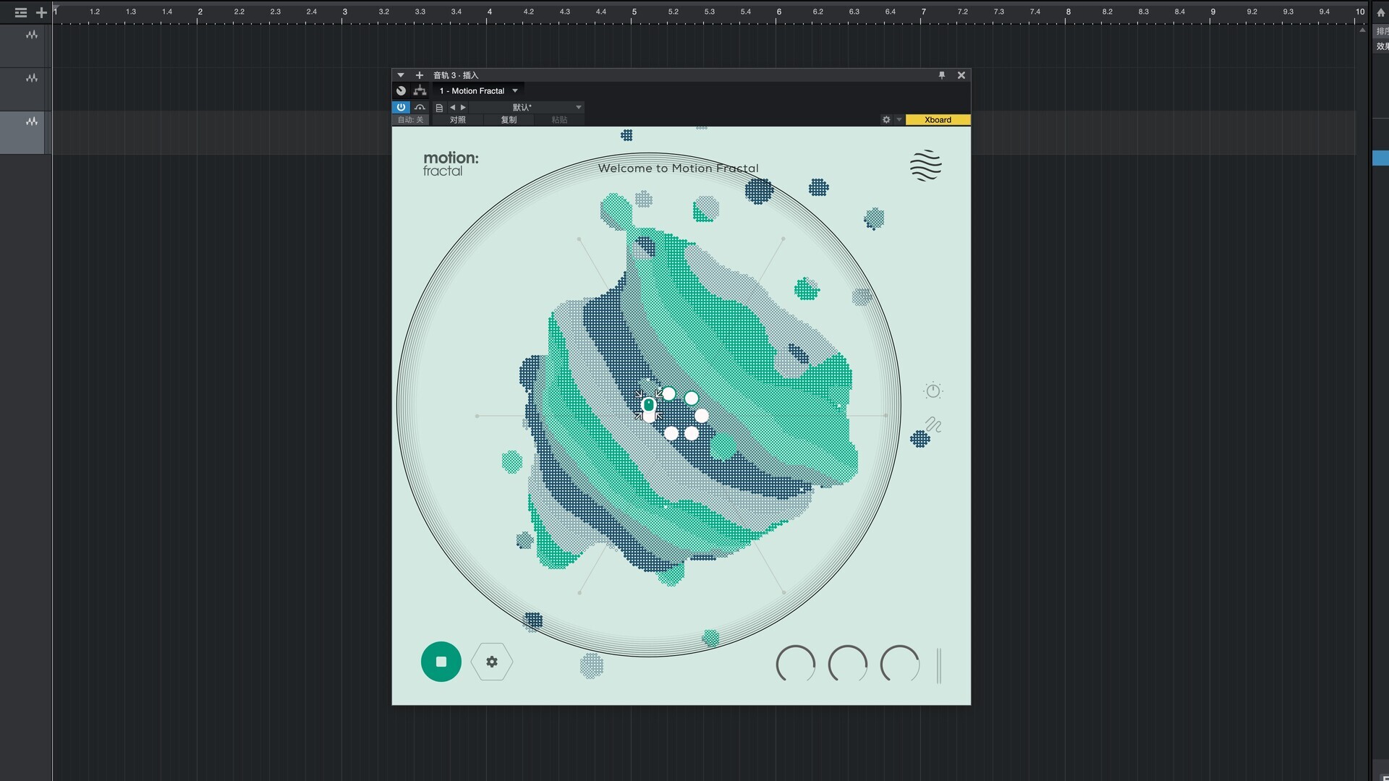Click the vertical level meter at bottom right
Image resolution: width=1389 pixels, height=781 pixels.
click(939, 666)
